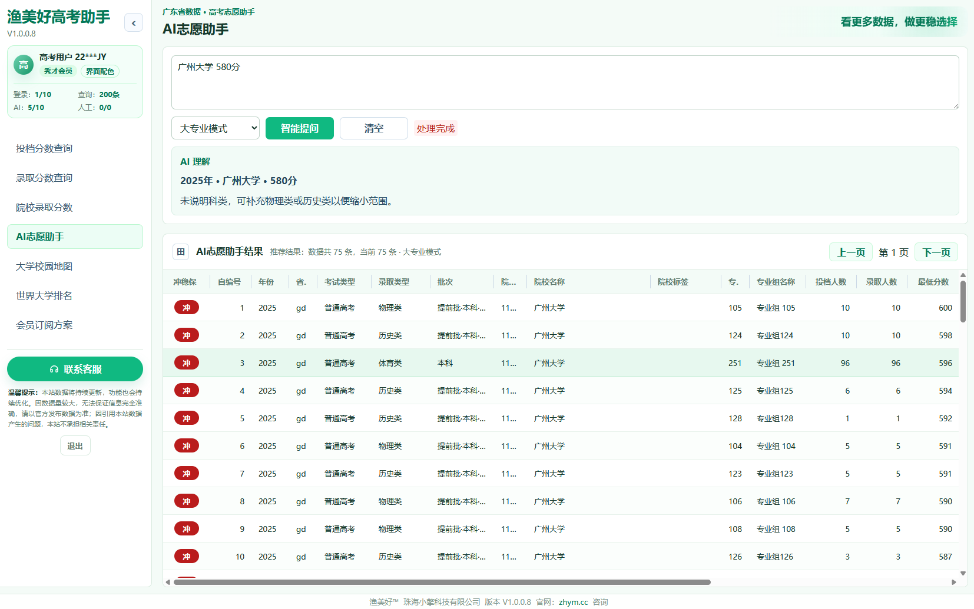
Task: Select AI志愿助手 in the sidebar
Action: 75,237
